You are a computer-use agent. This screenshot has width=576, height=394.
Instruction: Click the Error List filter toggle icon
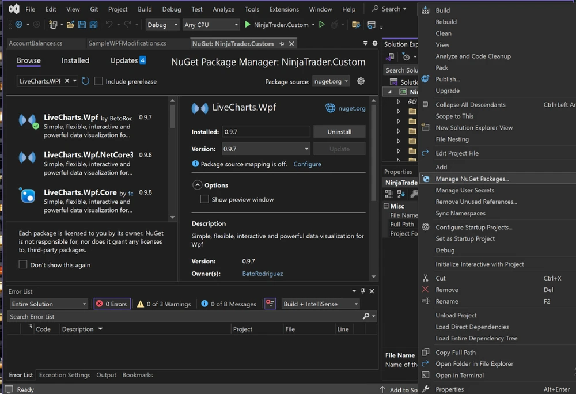(270, 304)
